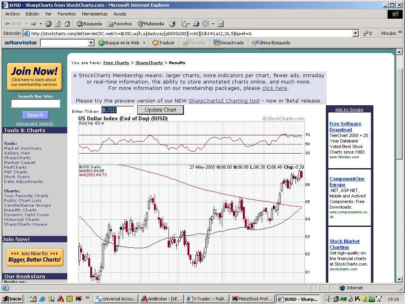Click the Mail toolbar icon
The width and height of the screenshot is (405, 304).
[184, 24]
